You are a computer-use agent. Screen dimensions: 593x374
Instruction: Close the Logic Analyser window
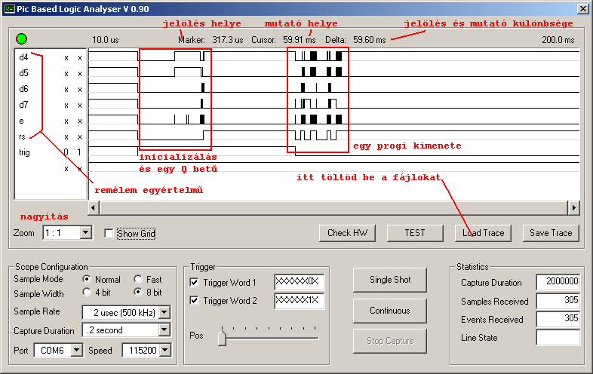(582, 9)
